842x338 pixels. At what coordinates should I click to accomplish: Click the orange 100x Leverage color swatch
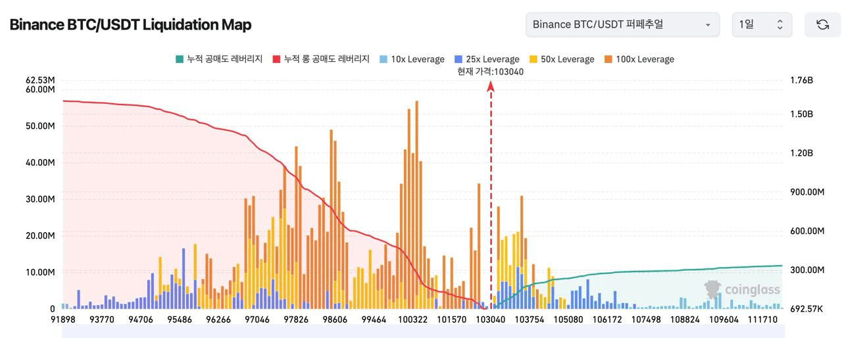tap(608, 59)
